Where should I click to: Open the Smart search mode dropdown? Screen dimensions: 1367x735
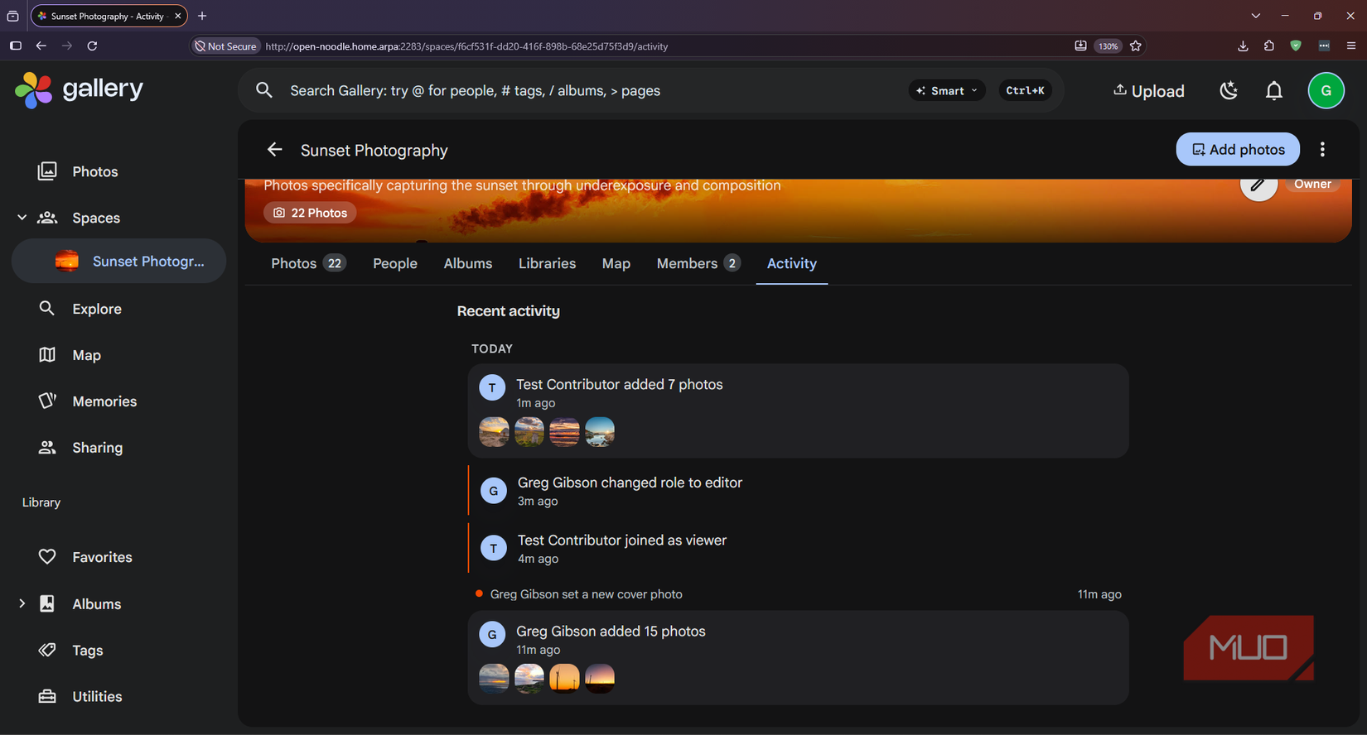(947, 91)
